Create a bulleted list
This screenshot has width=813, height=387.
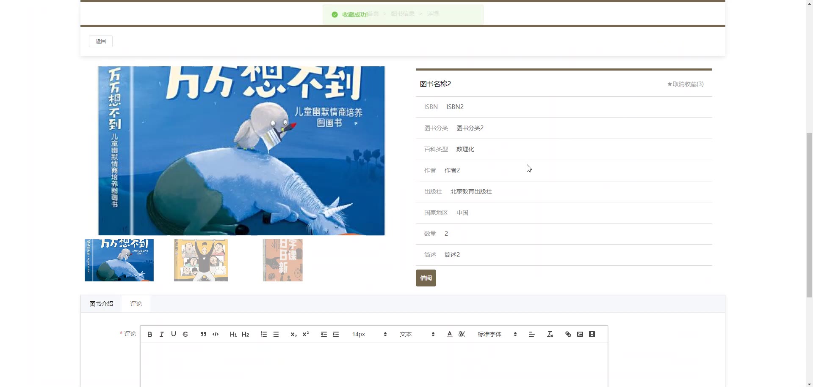(276, 334)
